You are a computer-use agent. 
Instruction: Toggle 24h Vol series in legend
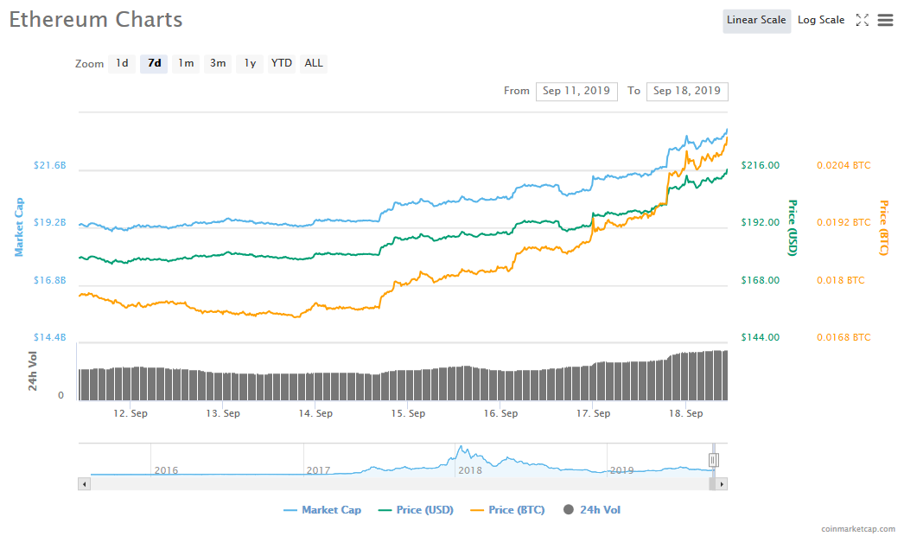point(592,510)
